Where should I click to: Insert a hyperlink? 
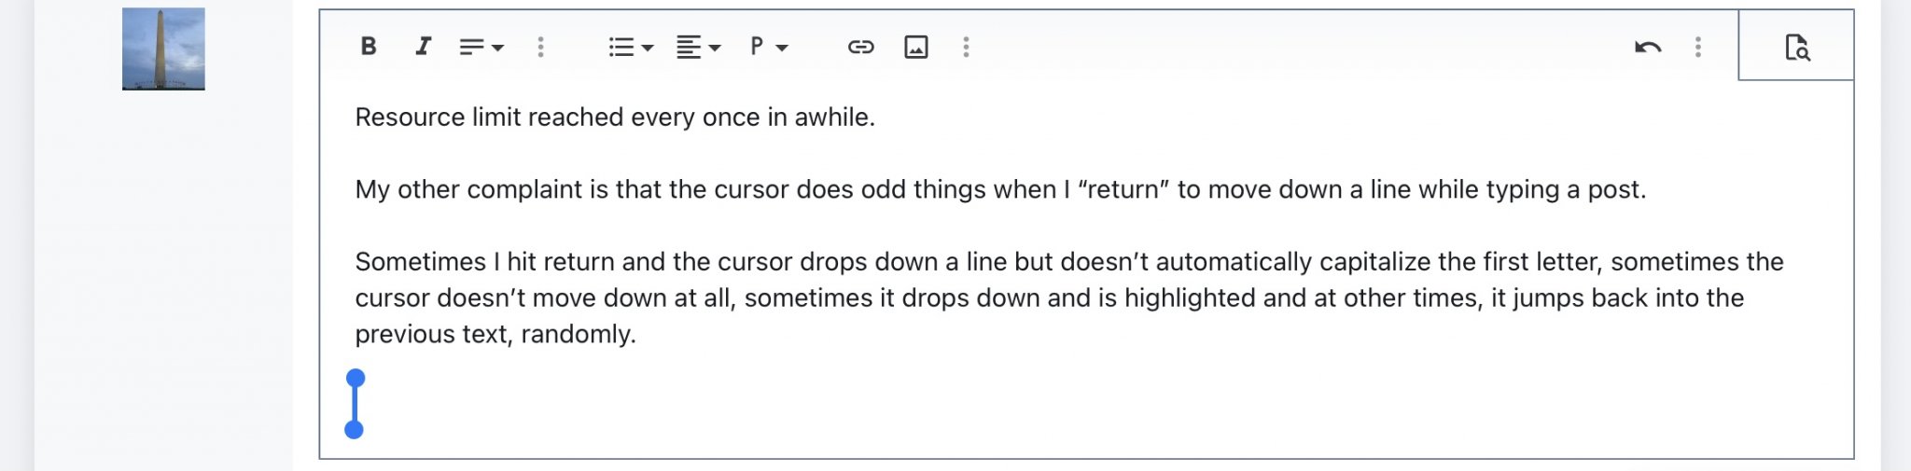[x=860, y=47]
